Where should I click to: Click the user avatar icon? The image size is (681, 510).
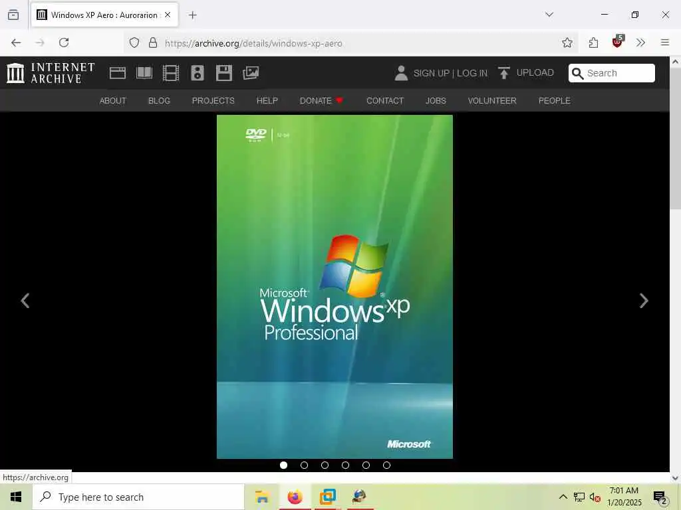coord(401,73)
